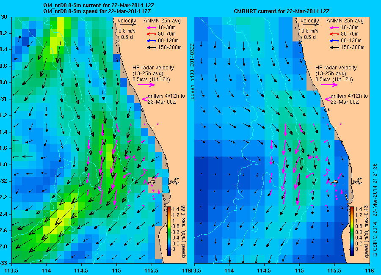Click the magenta 10-30m arrow in OM_nrD0 legend
The width and height of the screenshot is (381, 275).
pyautogui.click(x=152, y=27)
